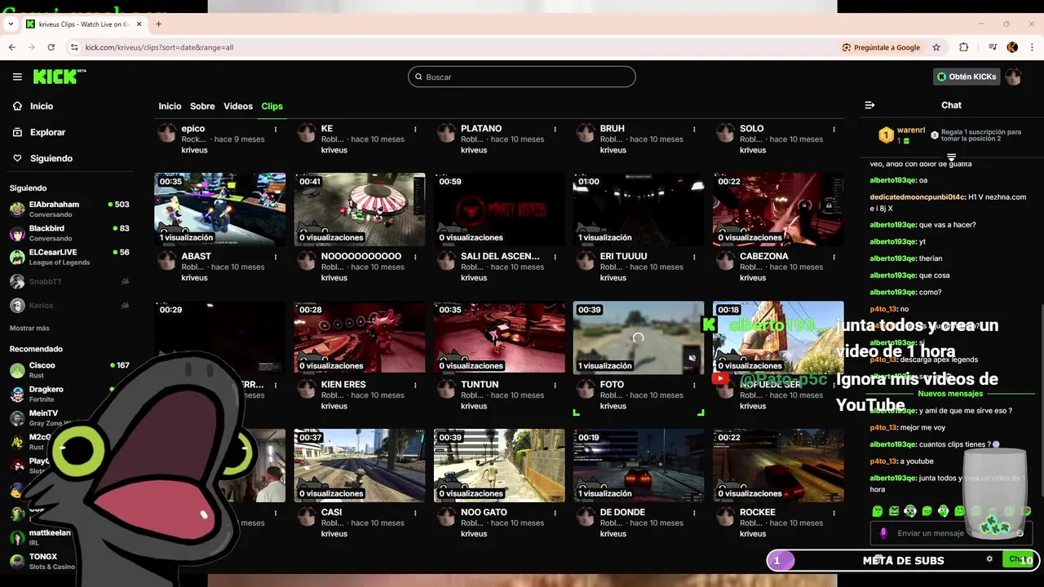Open the browser media control icon
This screenshot has height=587, width=1044.
pos(992,47)
